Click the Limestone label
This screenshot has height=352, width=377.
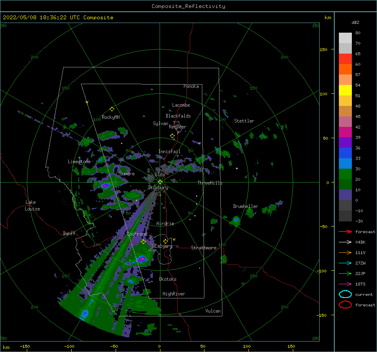pos(79,162)
